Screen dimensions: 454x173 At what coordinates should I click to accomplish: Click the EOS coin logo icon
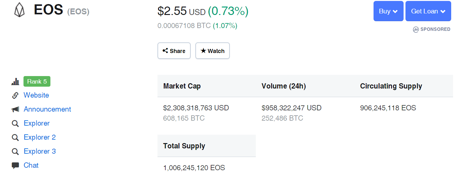[x=19, y=10]
